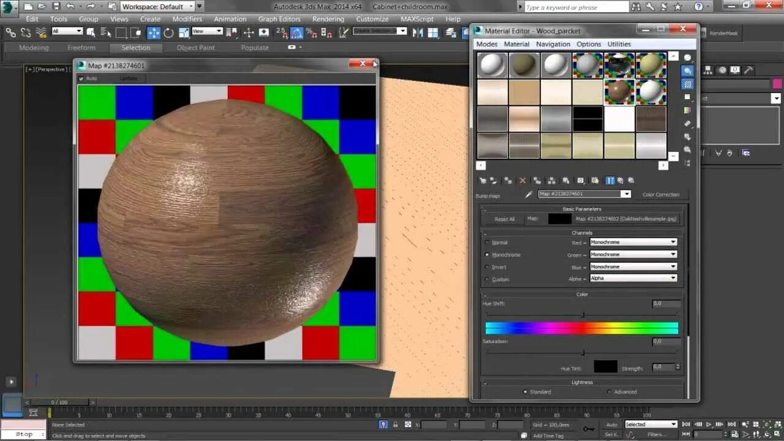Activate the Select and Rotate tool
The width and height of the screenshot is (784, 441).
[x=168, y=32]
